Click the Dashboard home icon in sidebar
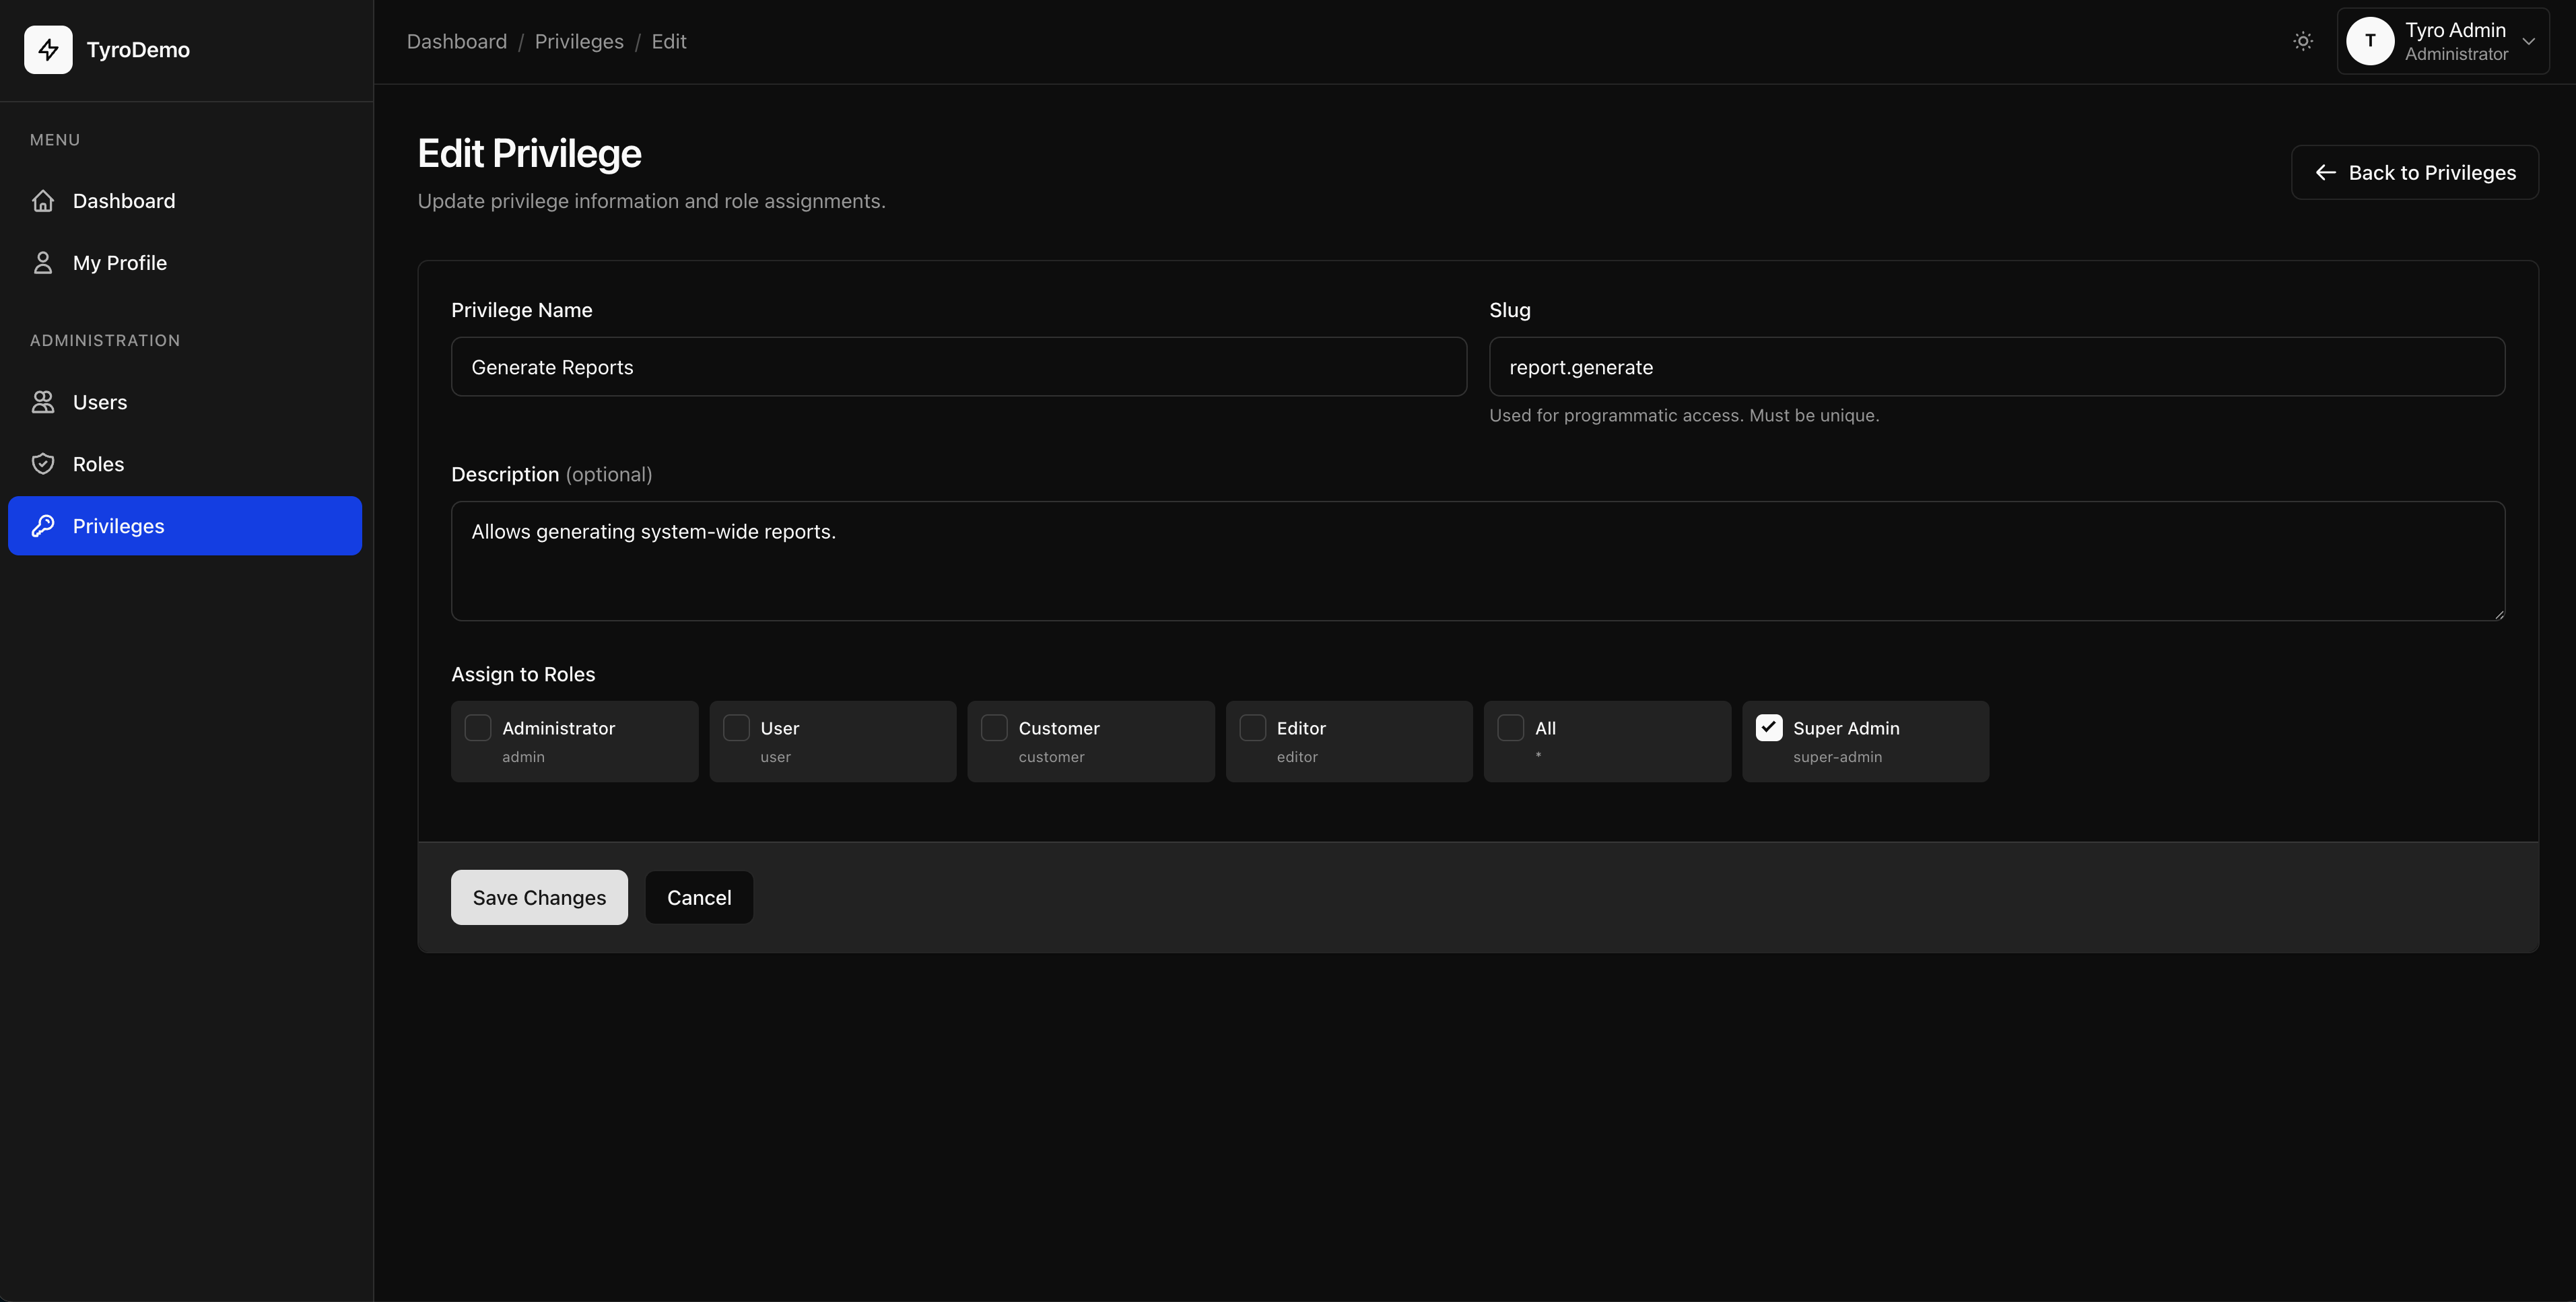 click(43, 201)
